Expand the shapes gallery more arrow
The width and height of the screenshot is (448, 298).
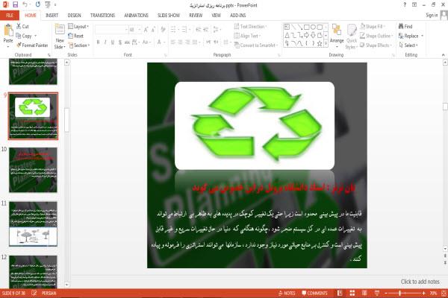[326, 43]
